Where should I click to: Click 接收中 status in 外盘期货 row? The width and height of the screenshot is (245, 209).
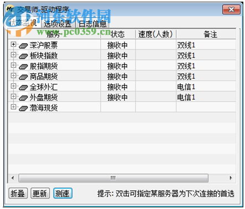117,97
